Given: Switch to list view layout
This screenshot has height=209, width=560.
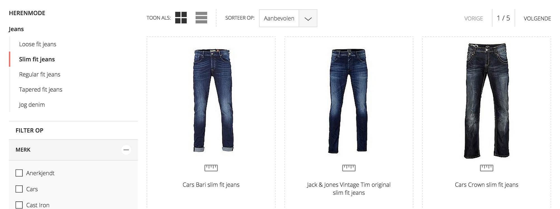Looking at the screenshot, I should coord(201,18).
